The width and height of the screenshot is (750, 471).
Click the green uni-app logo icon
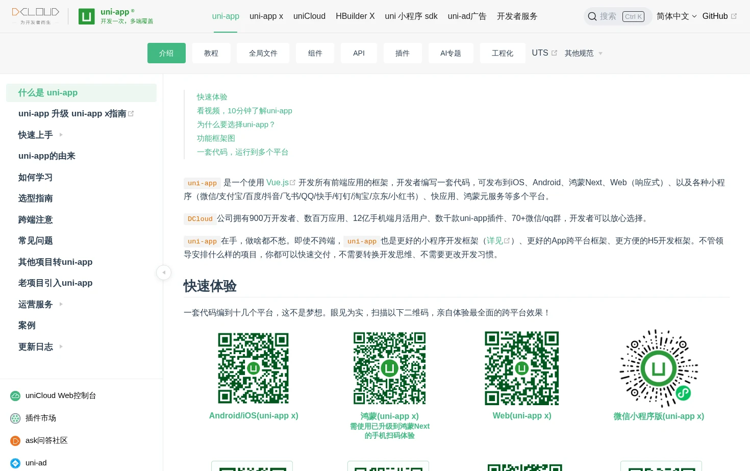point(87,16)
